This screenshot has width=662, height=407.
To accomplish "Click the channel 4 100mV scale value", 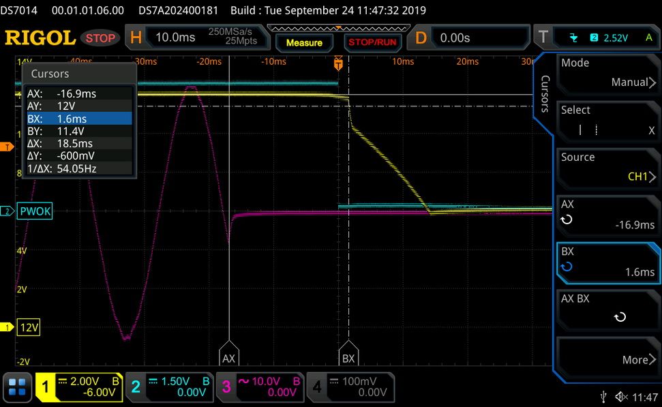I will (359, 381).
